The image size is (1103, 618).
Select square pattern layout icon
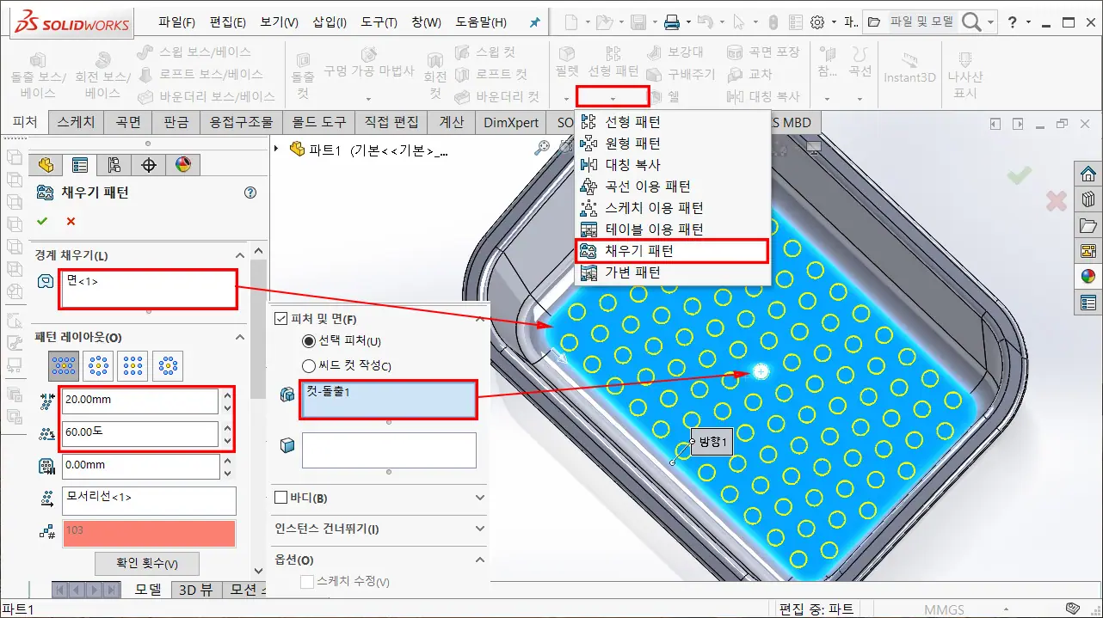pos(132,366)
